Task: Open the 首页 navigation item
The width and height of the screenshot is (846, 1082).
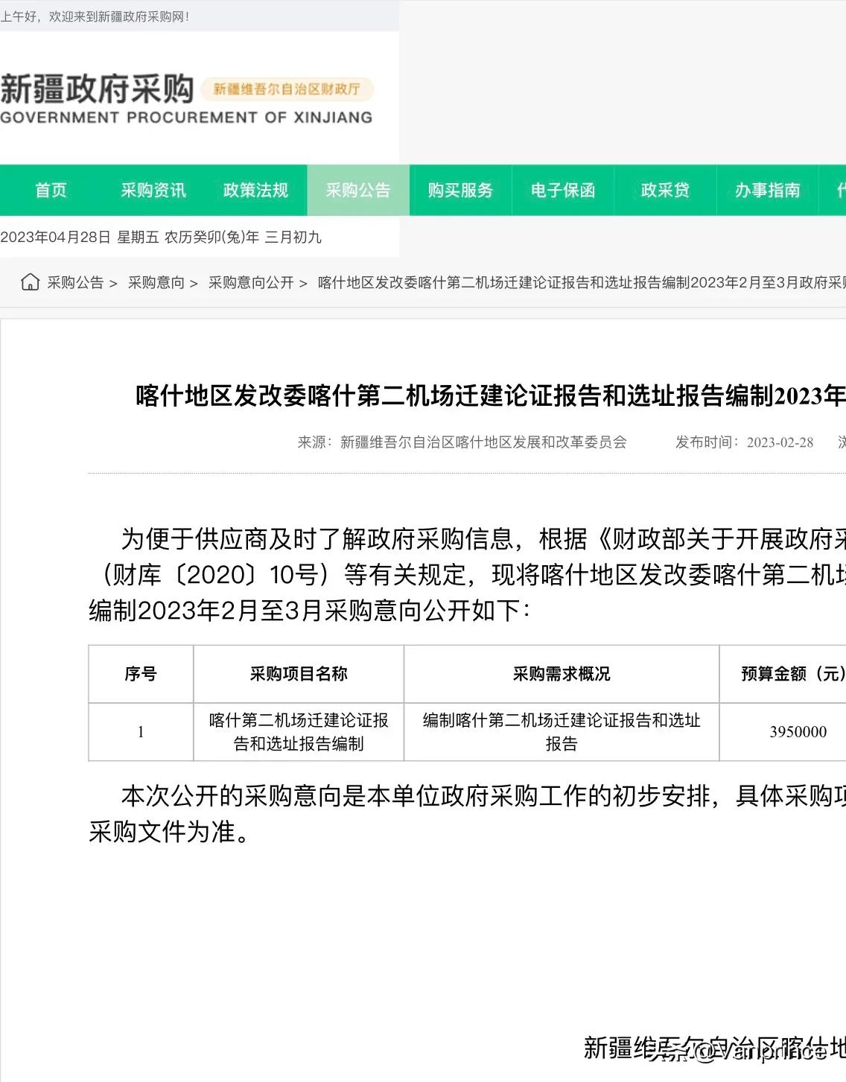Action: 51,191
